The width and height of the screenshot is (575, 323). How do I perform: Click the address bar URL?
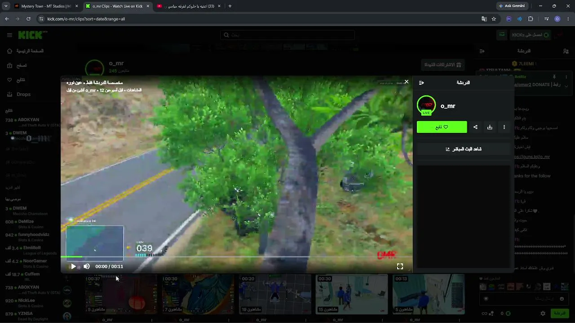tap(86, 19)
